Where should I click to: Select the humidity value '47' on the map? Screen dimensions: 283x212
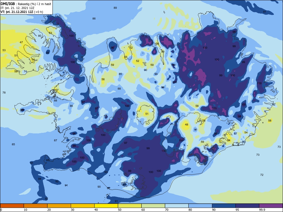click(21, 42)
